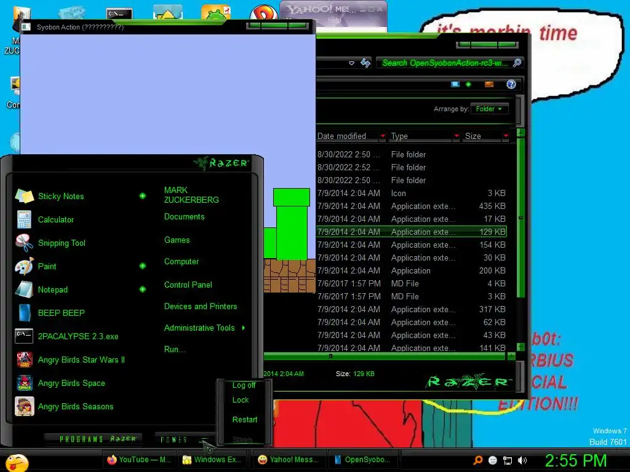630x472 pixels.
Task: Launch the BEEP BEEP program
Action: [61, 313]
